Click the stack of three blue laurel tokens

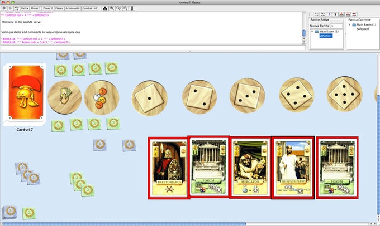click(27, 174)
